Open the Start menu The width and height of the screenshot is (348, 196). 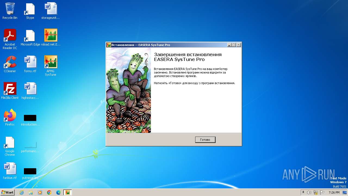8,192
